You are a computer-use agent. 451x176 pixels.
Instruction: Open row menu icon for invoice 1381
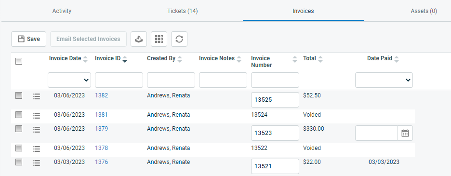37,116
